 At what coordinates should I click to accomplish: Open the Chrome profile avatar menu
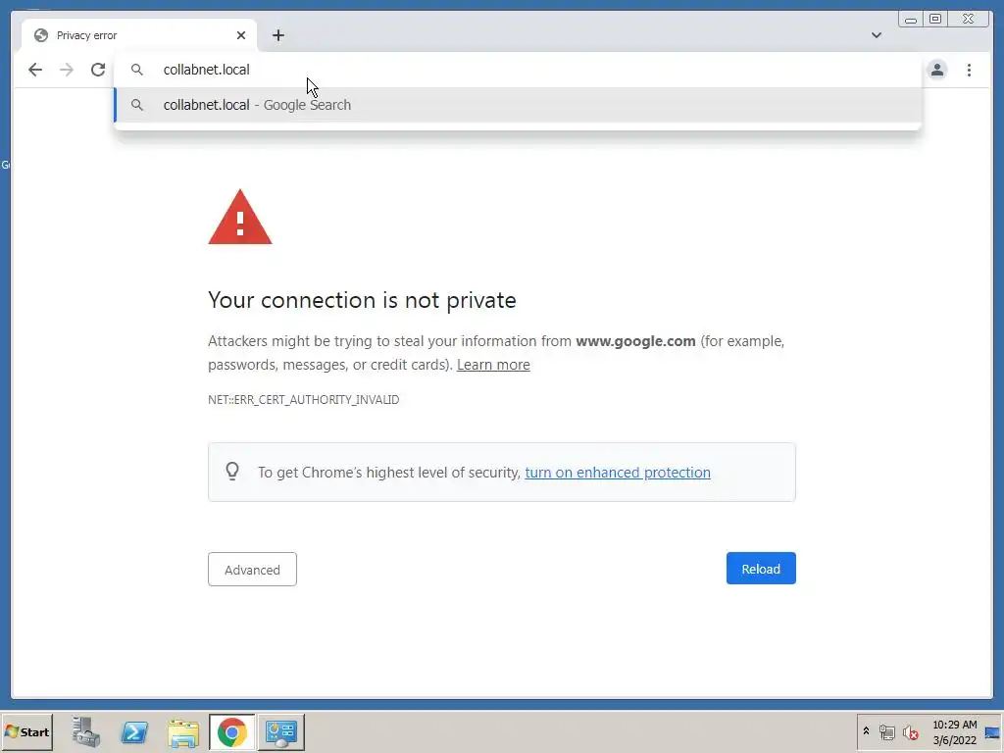tap(936, 70)
